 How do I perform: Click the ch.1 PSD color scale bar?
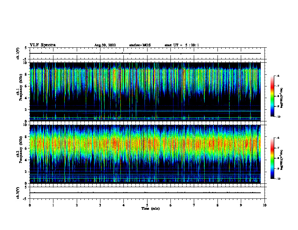point(272,96)
